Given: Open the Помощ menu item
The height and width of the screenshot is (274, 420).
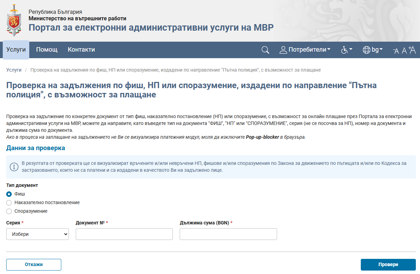Looking at the screenshot, I should coord(47,50).
